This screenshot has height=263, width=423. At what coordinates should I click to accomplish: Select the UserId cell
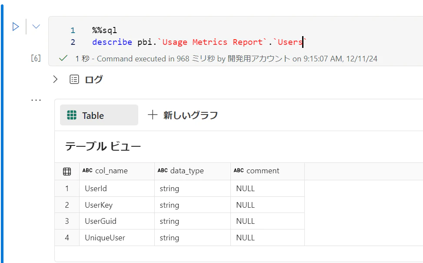(117, 189)
